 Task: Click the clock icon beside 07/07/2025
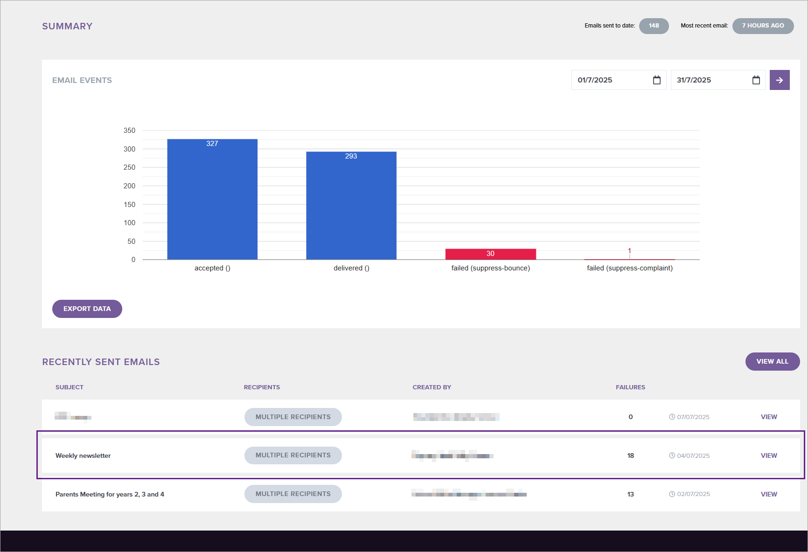[x=672, y=417]
